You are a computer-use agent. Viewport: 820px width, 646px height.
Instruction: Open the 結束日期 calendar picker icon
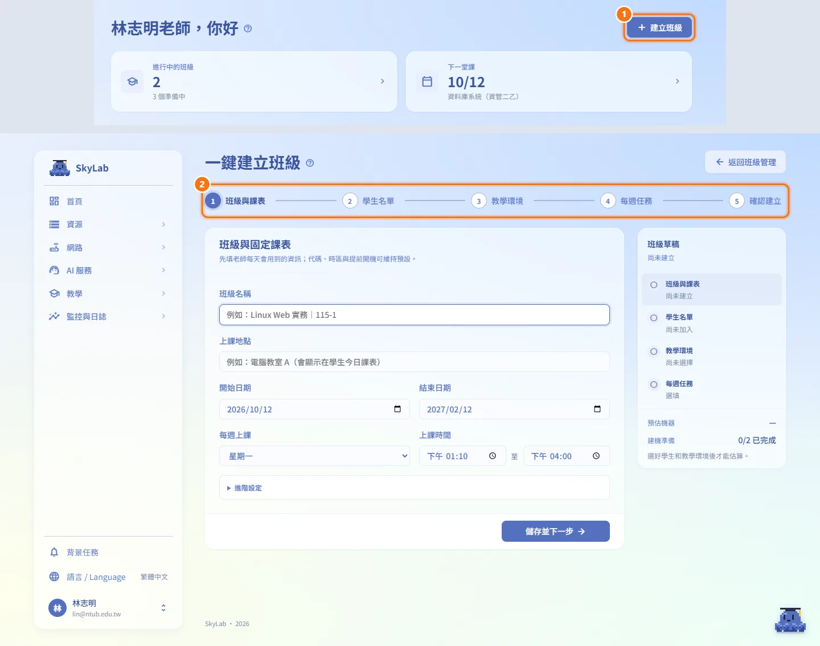pyautogui.click(x=597, y=409)
